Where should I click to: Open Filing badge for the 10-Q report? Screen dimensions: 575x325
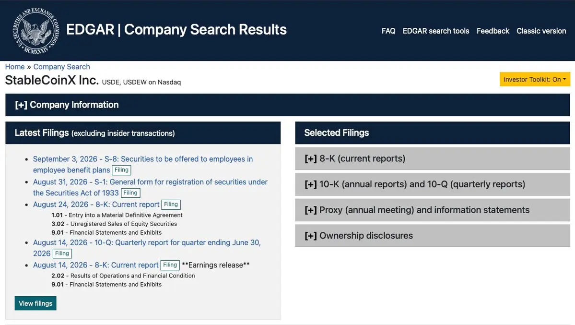point(62,253)
